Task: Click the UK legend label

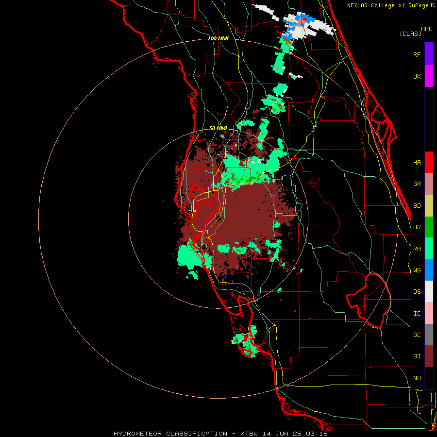Action: pyautogui.click(x=417, y=76)
